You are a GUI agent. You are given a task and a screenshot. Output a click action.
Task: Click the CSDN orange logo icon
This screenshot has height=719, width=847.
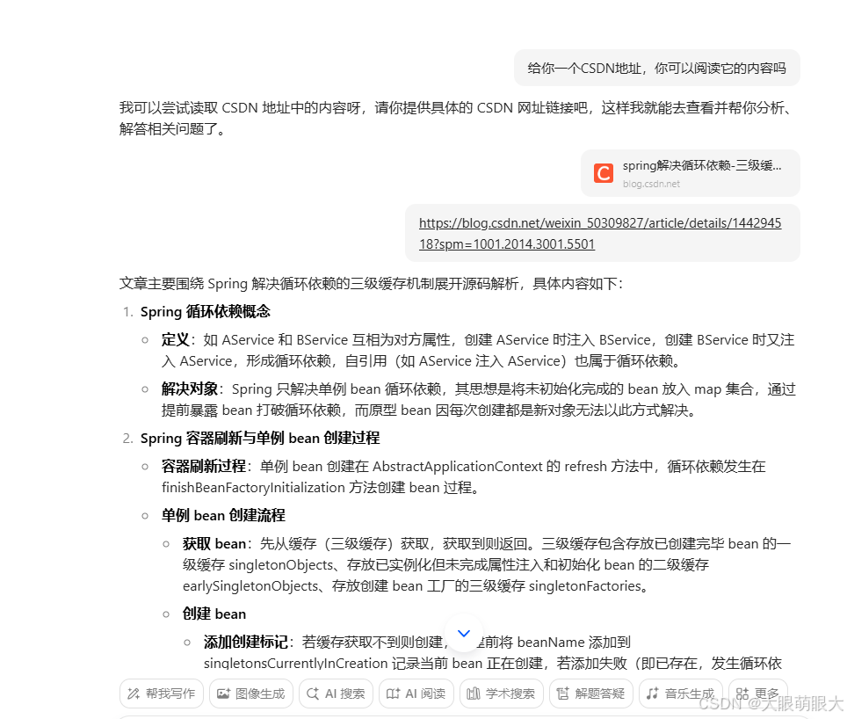pos(604,173)
